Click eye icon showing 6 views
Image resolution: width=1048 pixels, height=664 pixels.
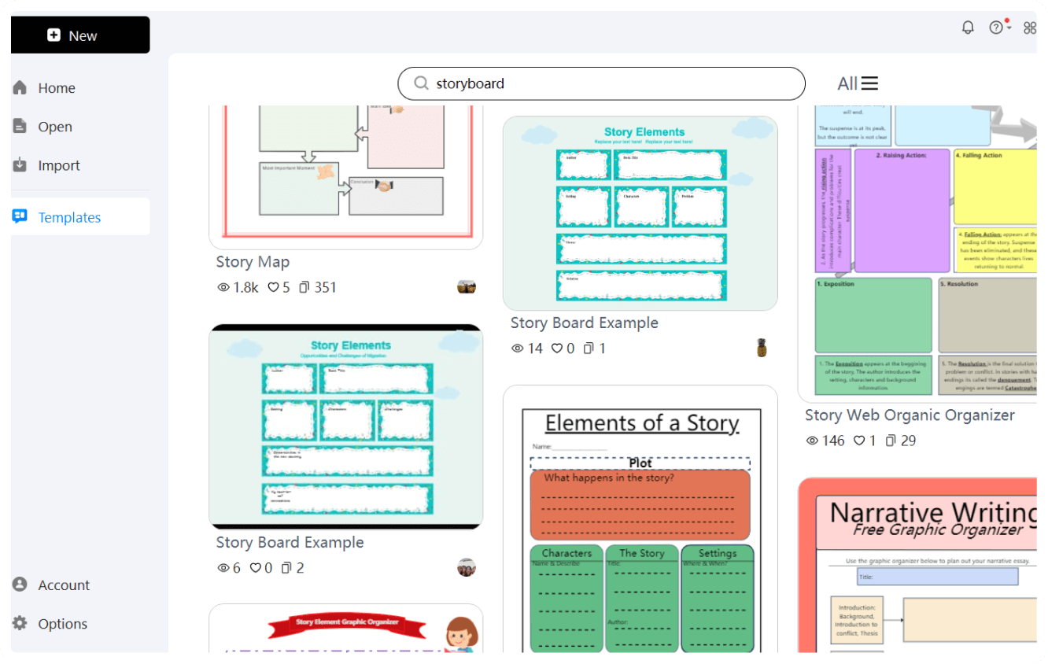(223, 568)
